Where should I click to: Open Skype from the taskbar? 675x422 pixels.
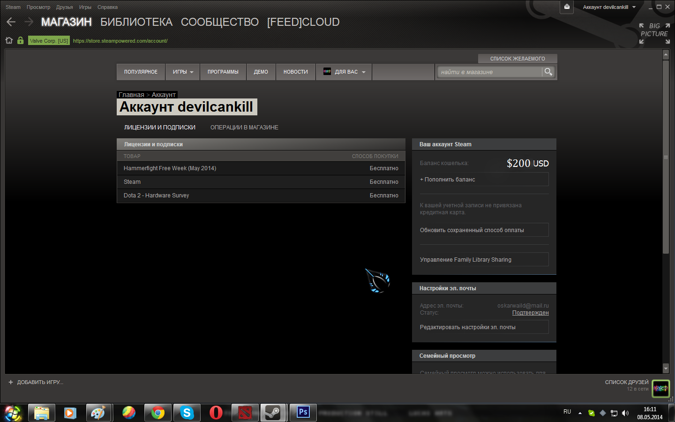tap(187, 413)
